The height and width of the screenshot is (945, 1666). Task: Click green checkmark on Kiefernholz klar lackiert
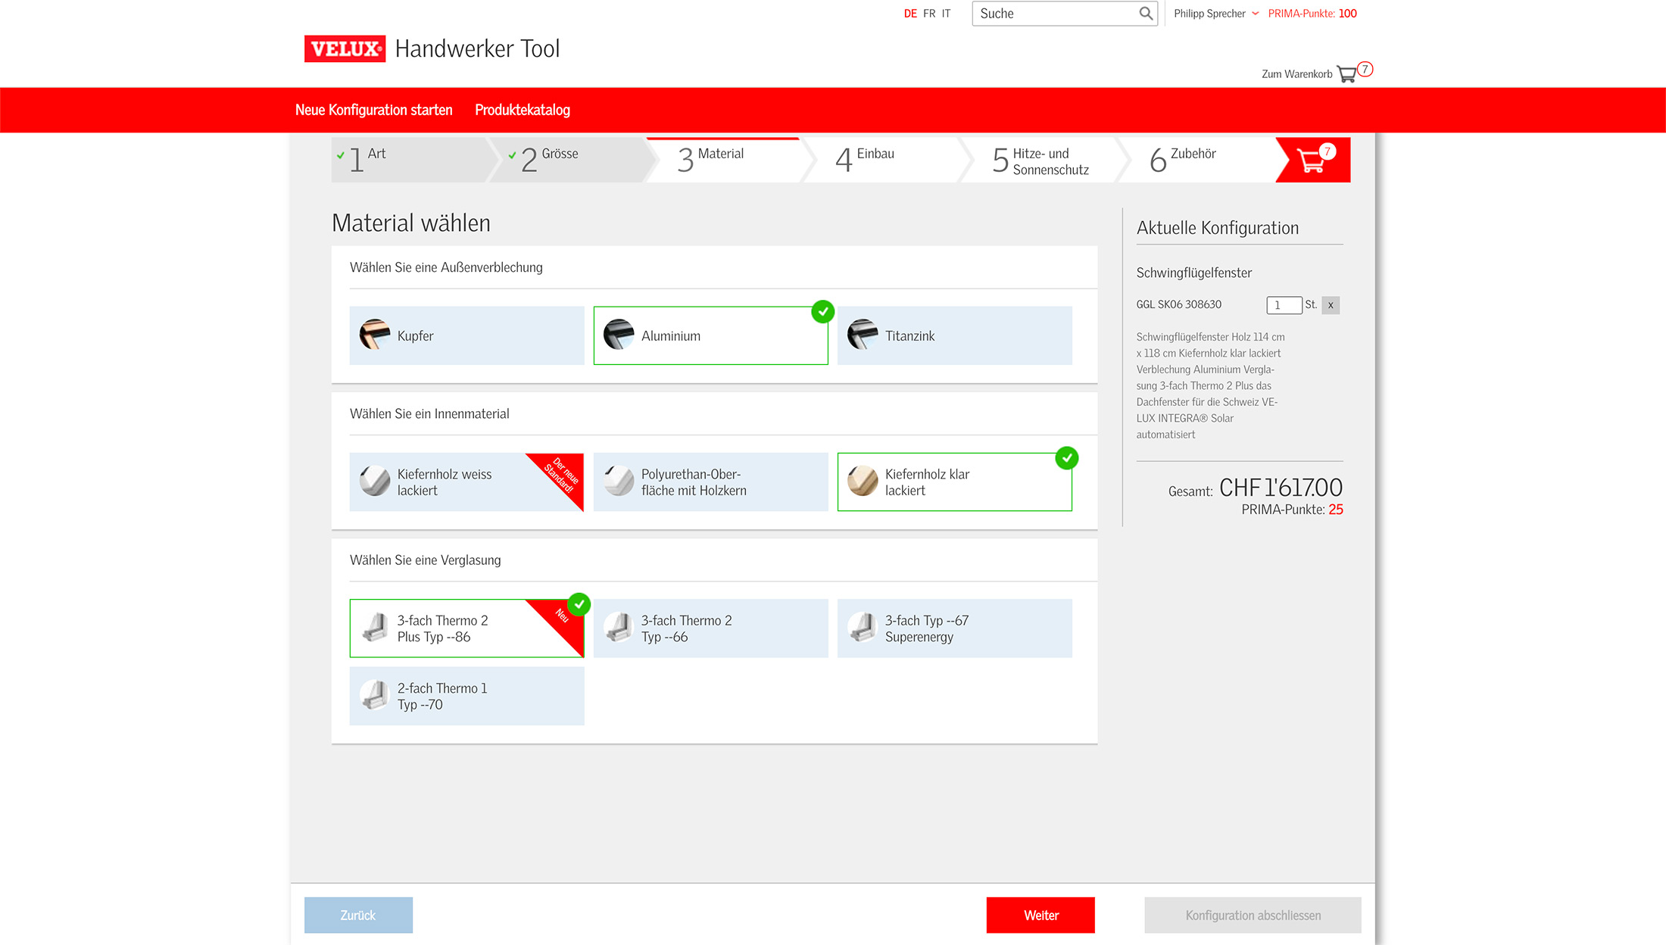click(1067, 458)
